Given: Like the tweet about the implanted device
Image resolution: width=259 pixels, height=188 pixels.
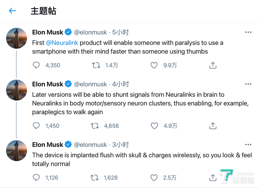Looking at the screenshot, I should [154, 177].
